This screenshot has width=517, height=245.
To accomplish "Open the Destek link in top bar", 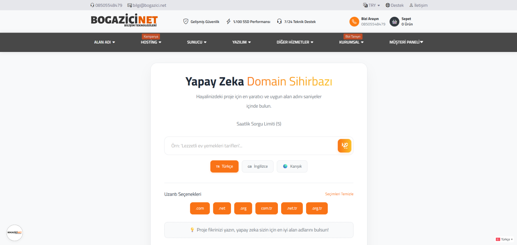I will tap(395, 5).
